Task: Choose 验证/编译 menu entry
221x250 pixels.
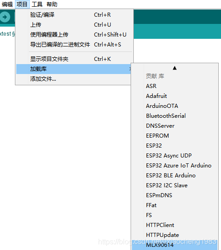Action: [75, 15]
